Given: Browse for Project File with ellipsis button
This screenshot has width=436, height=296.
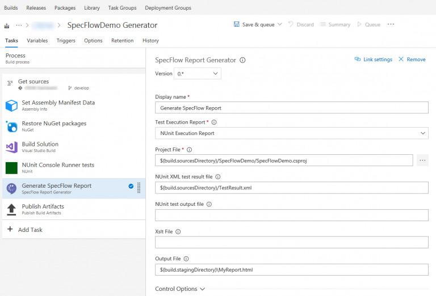Looking at the screenshot, I should coord(422,160).
